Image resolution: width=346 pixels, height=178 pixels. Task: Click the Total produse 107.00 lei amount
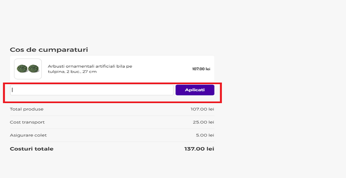tap(202, 109)
